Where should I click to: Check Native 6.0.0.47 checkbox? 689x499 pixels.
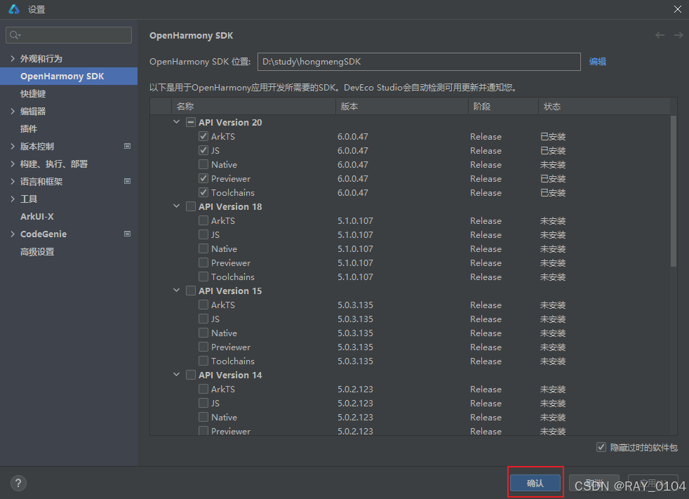coord(203,164)
